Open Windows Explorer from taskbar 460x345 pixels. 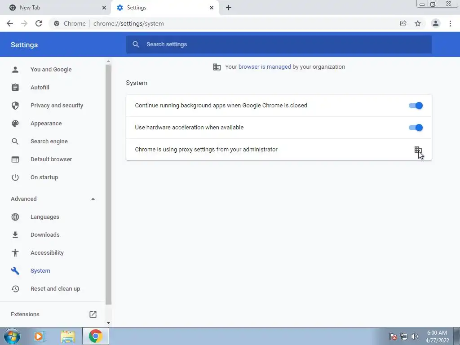pyautogui.click(x=68, y=336)
